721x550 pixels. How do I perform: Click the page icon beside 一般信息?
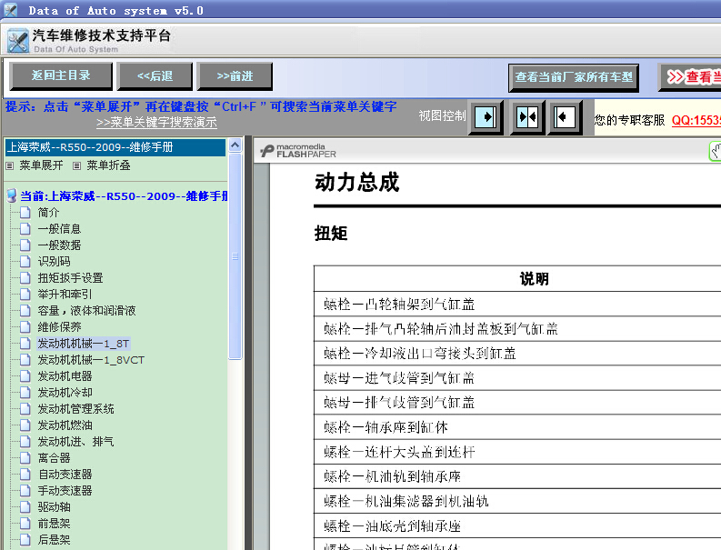click(x=25, y=229)
